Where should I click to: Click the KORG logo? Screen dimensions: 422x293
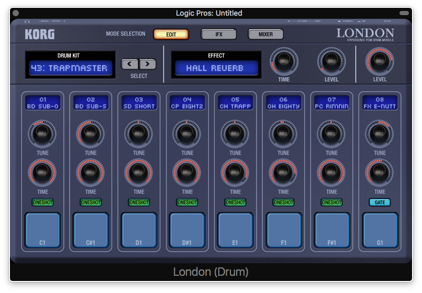39,34
